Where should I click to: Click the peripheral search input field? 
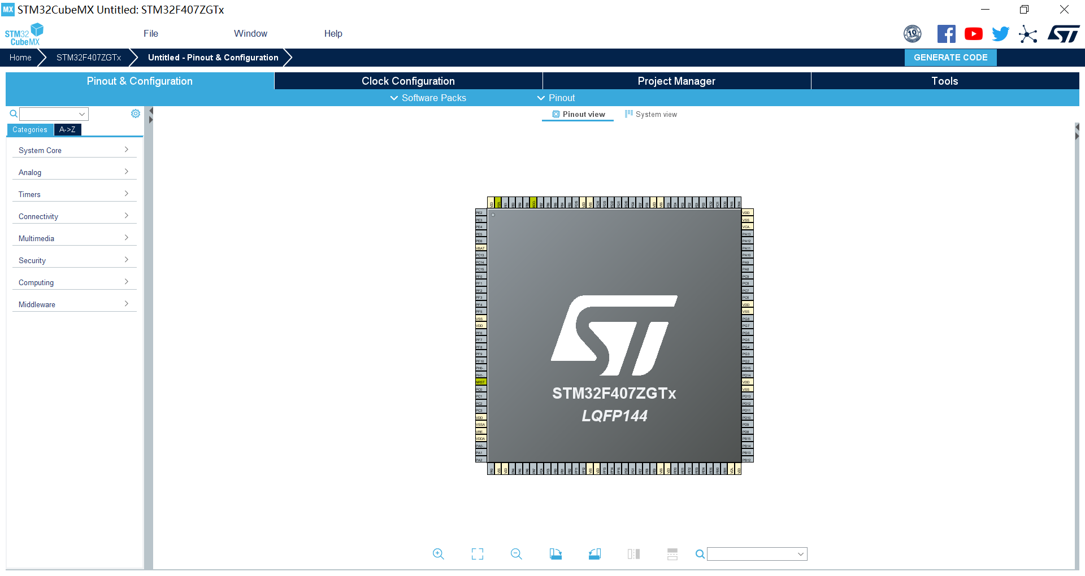pyautogui.click(x=52, y=114)
